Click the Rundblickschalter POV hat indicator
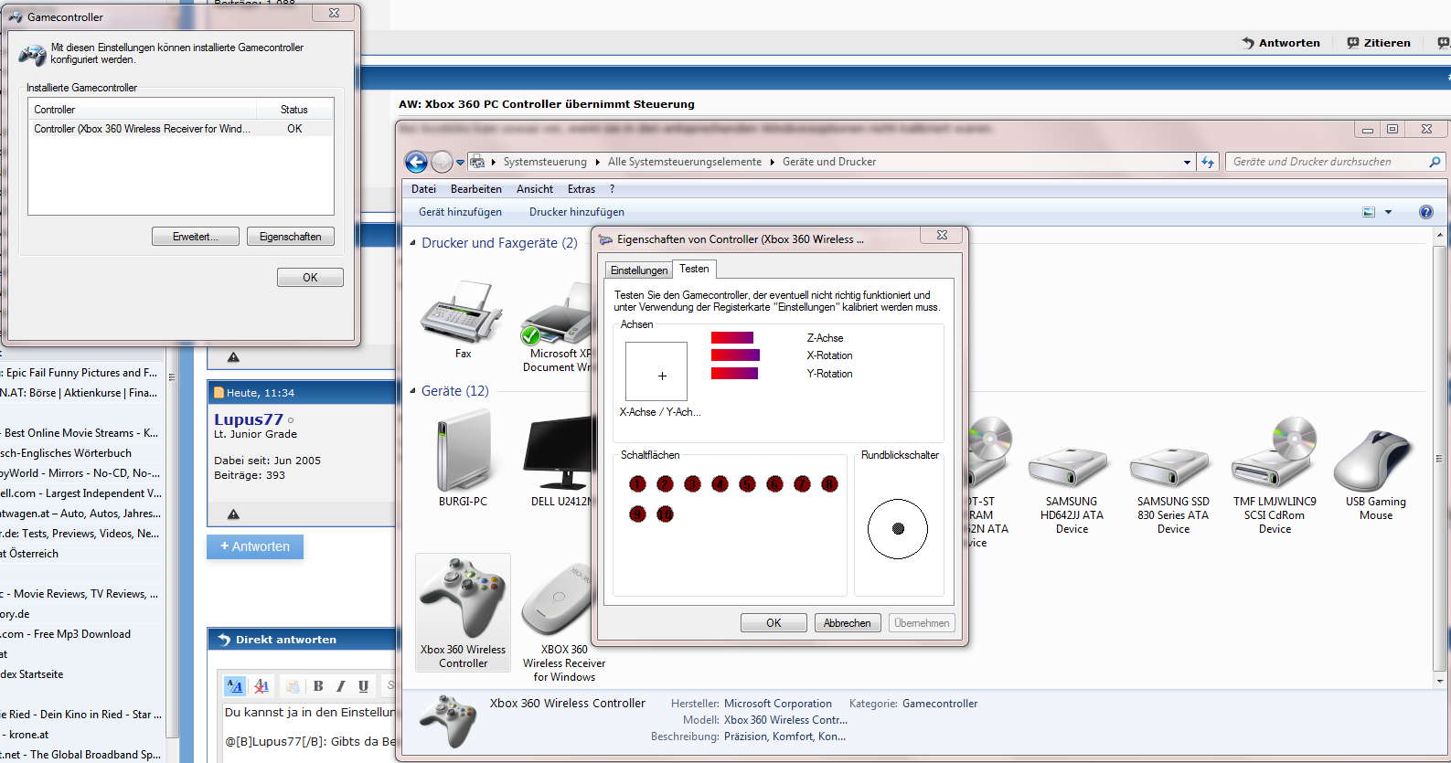Image resolution: width=1451 pixels, height=763 pixels. pos(898,528)
